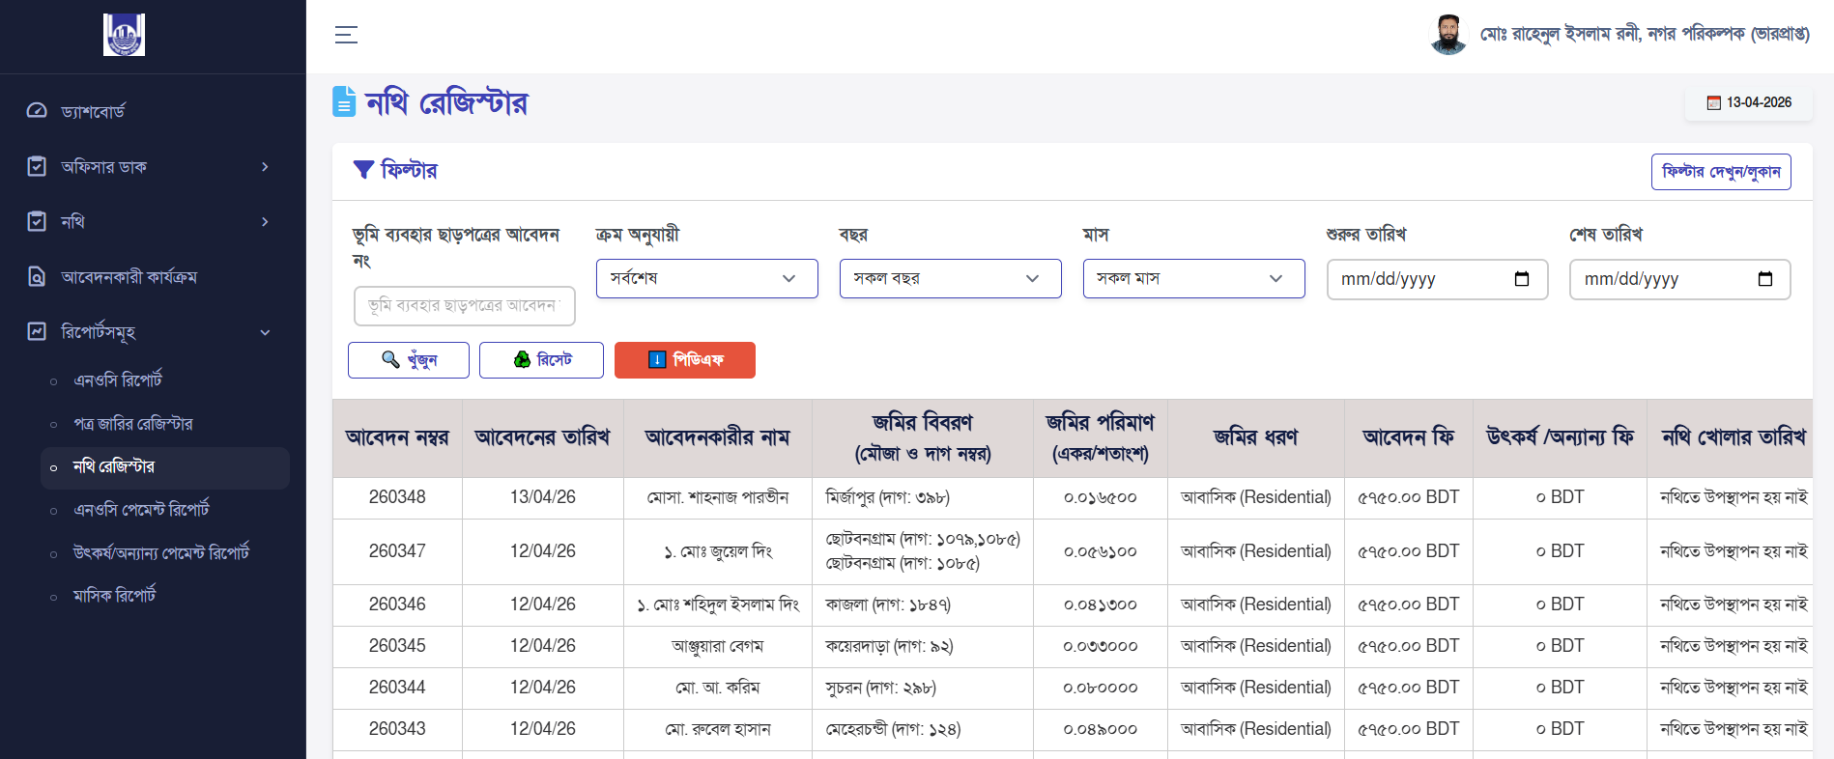
Task: Open the বছর dropdown
Action: 950,279
